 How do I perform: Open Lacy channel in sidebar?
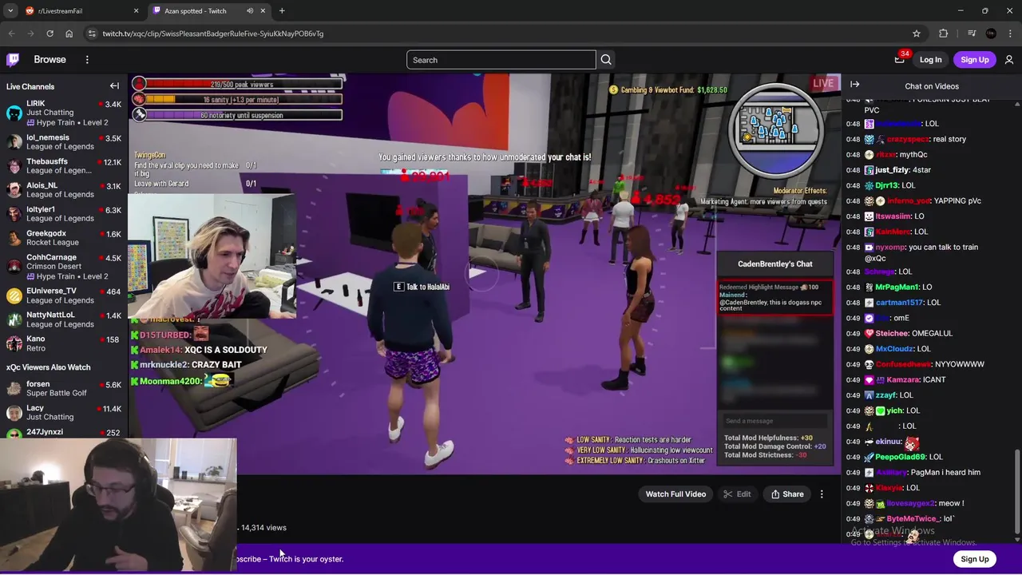64,412
